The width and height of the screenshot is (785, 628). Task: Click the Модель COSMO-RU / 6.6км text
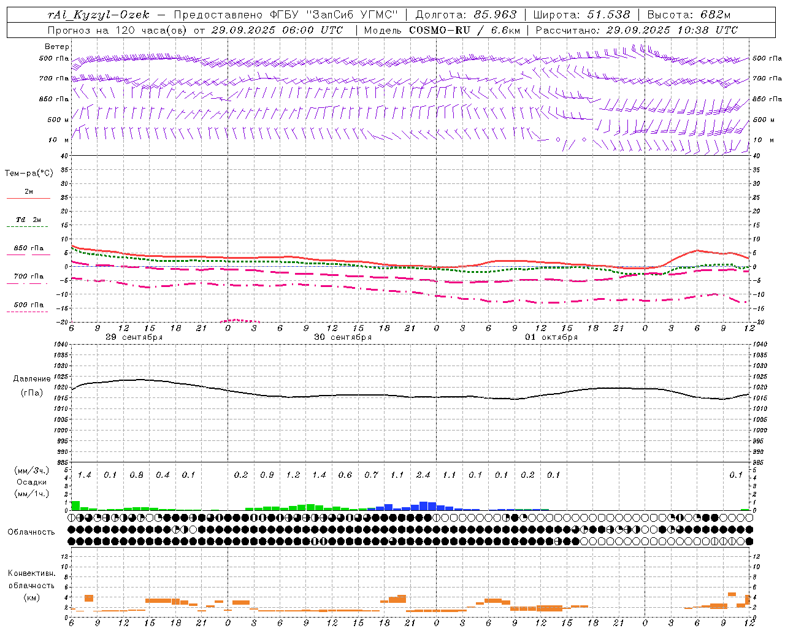click(x=442, y=30)
